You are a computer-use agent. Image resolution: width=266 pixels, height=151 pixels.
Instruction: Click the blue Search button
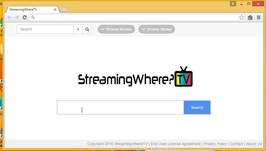[197, 107]
